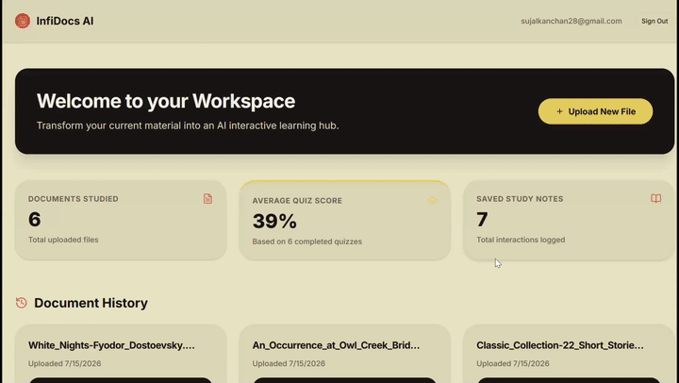Select the Documents Studied stat label
The image size is (679, 383).
74,199
